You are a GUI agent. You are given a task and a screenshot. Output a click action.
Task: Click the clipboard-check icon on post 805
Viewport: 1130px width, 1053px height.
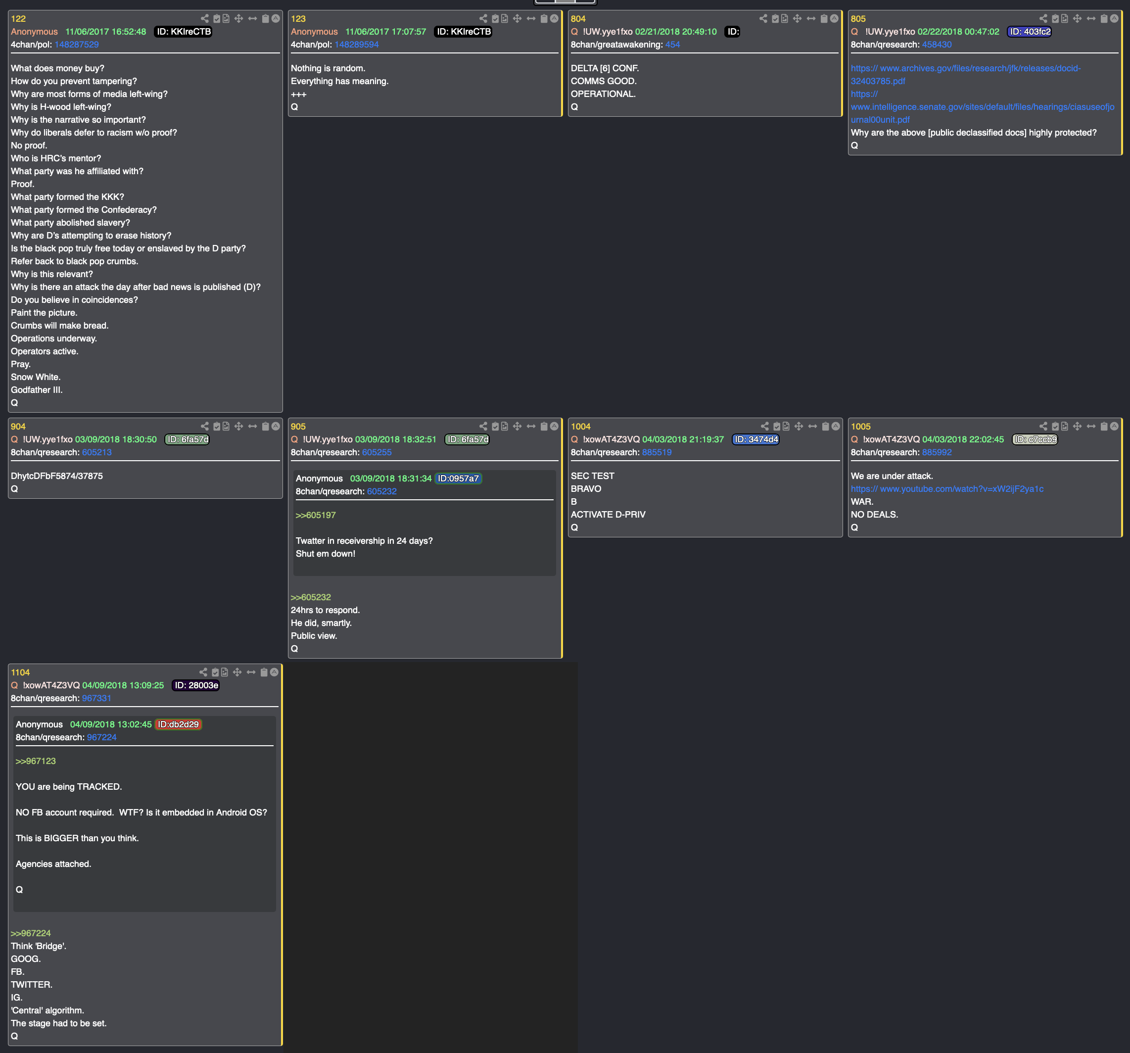1055,19
